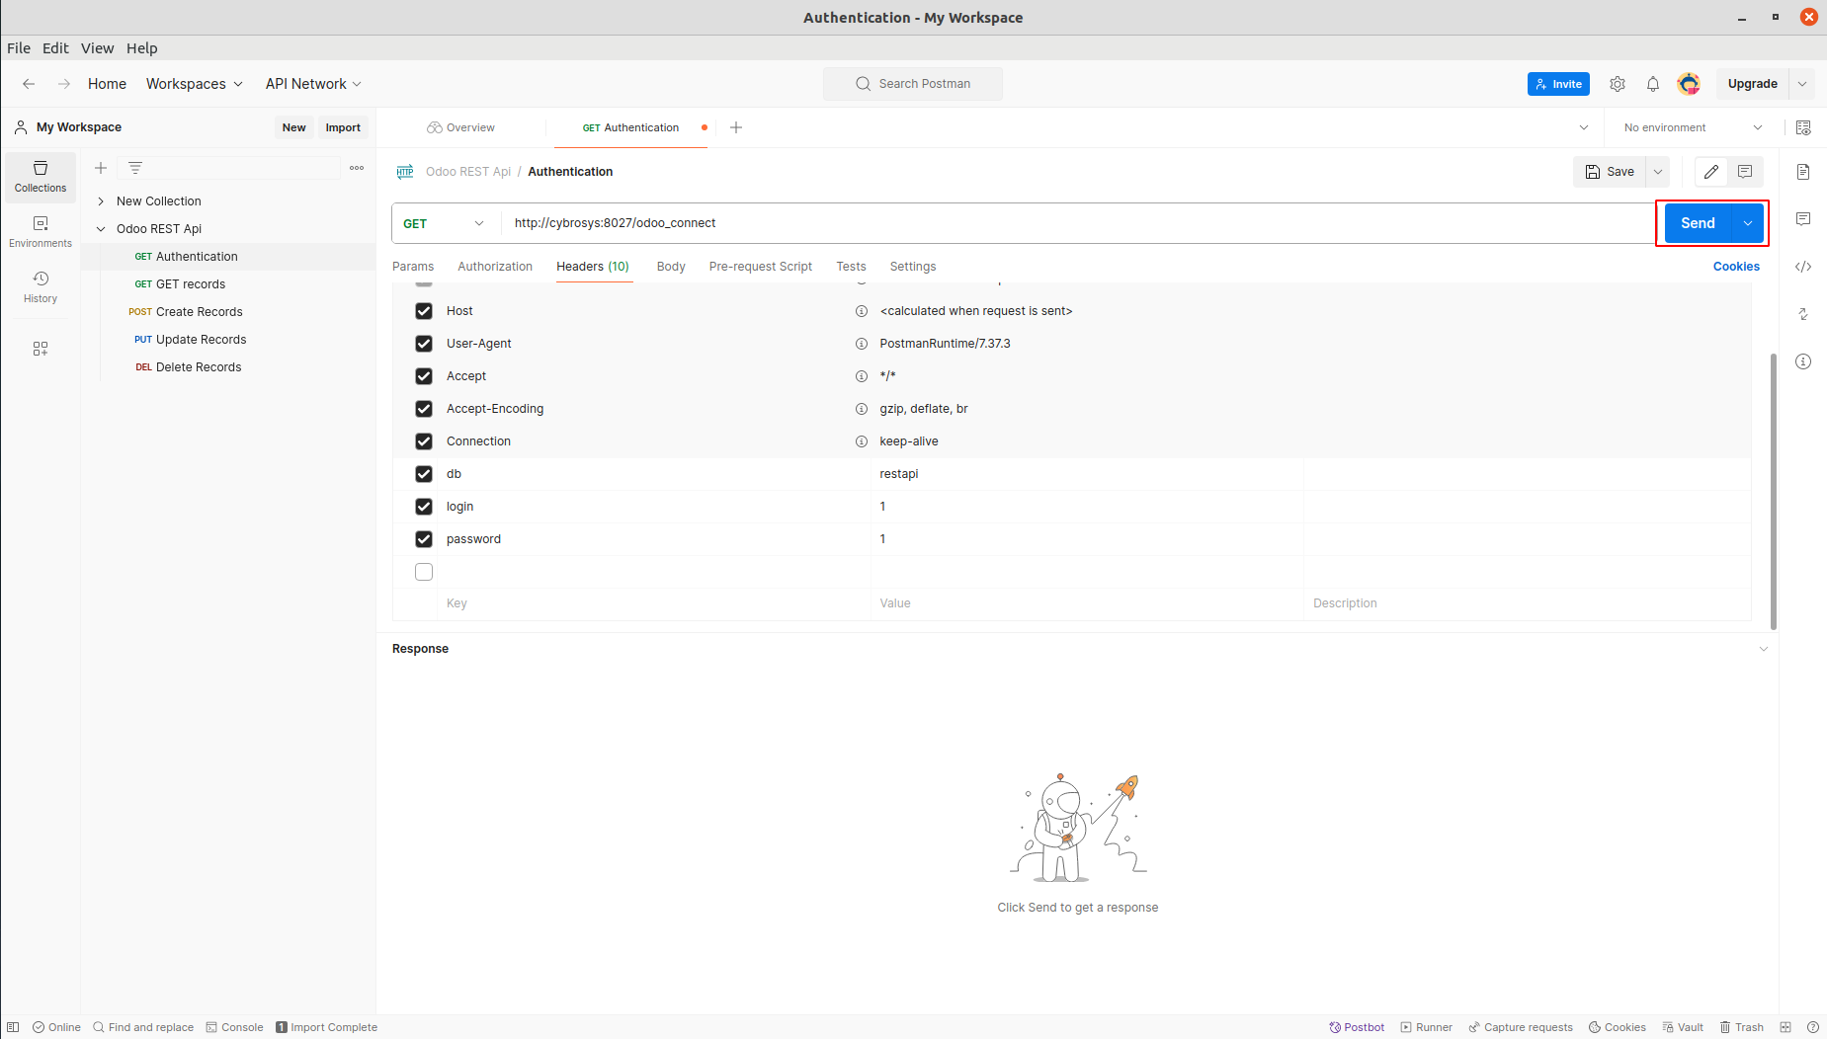Open the Save options dropdown arrow
This screenshot has height=1039, width=1827.
click(1658, 172)
